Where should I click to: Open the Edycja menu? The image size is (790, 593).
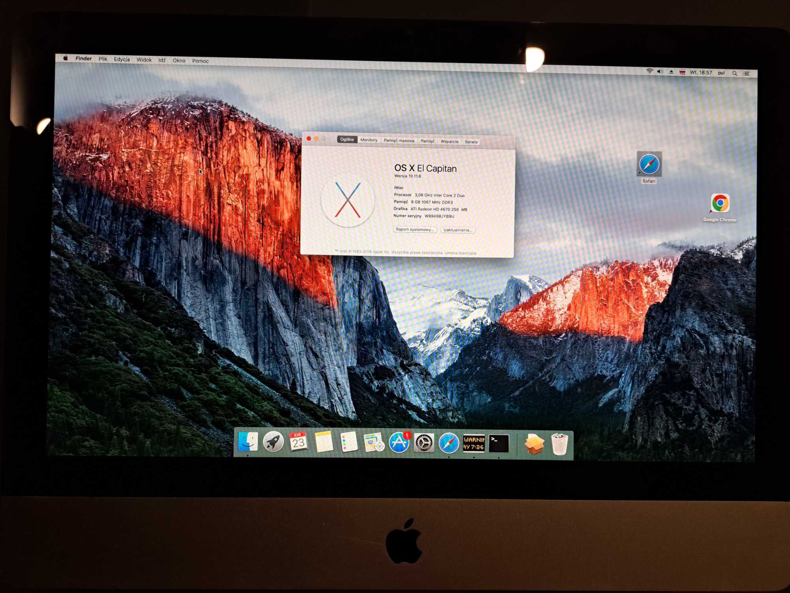[122, 59]
